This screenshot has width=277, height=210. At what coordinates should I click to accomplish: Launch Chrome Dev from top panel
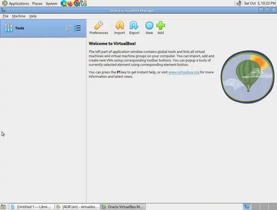click(77, 3)
